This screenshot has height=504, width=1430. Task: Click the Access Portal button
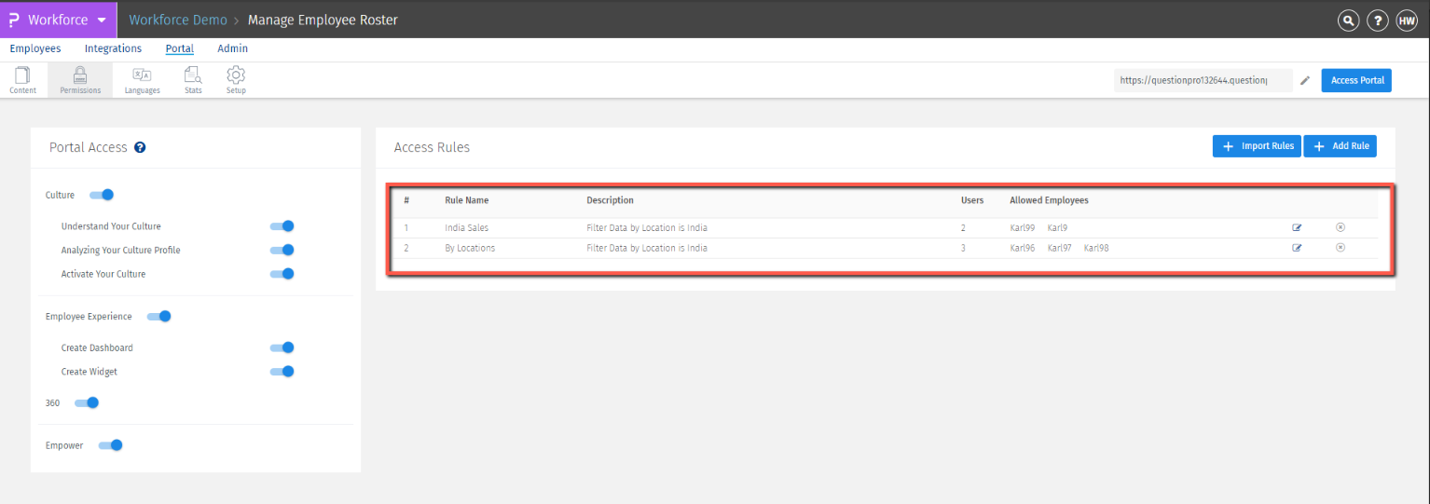coord(1357,80)
